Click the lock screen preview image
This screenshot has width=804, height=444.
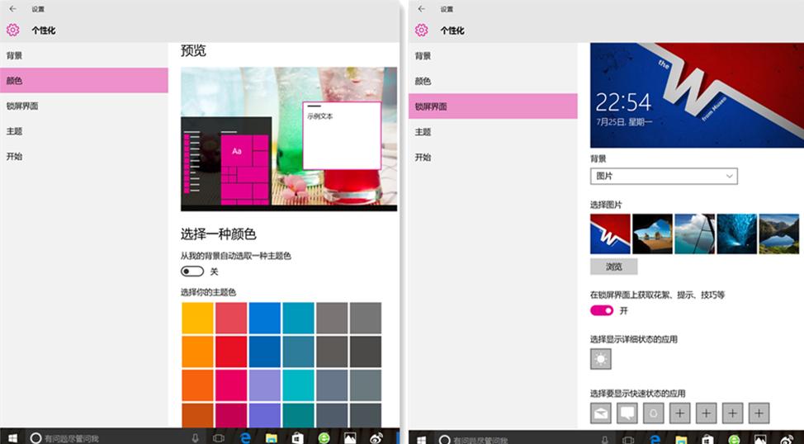[x=697, y=96]
